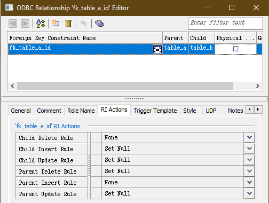Screen dimensions: 269x203
Task: Close the ODBC Relationship Editor window
Action: [256, 7]
